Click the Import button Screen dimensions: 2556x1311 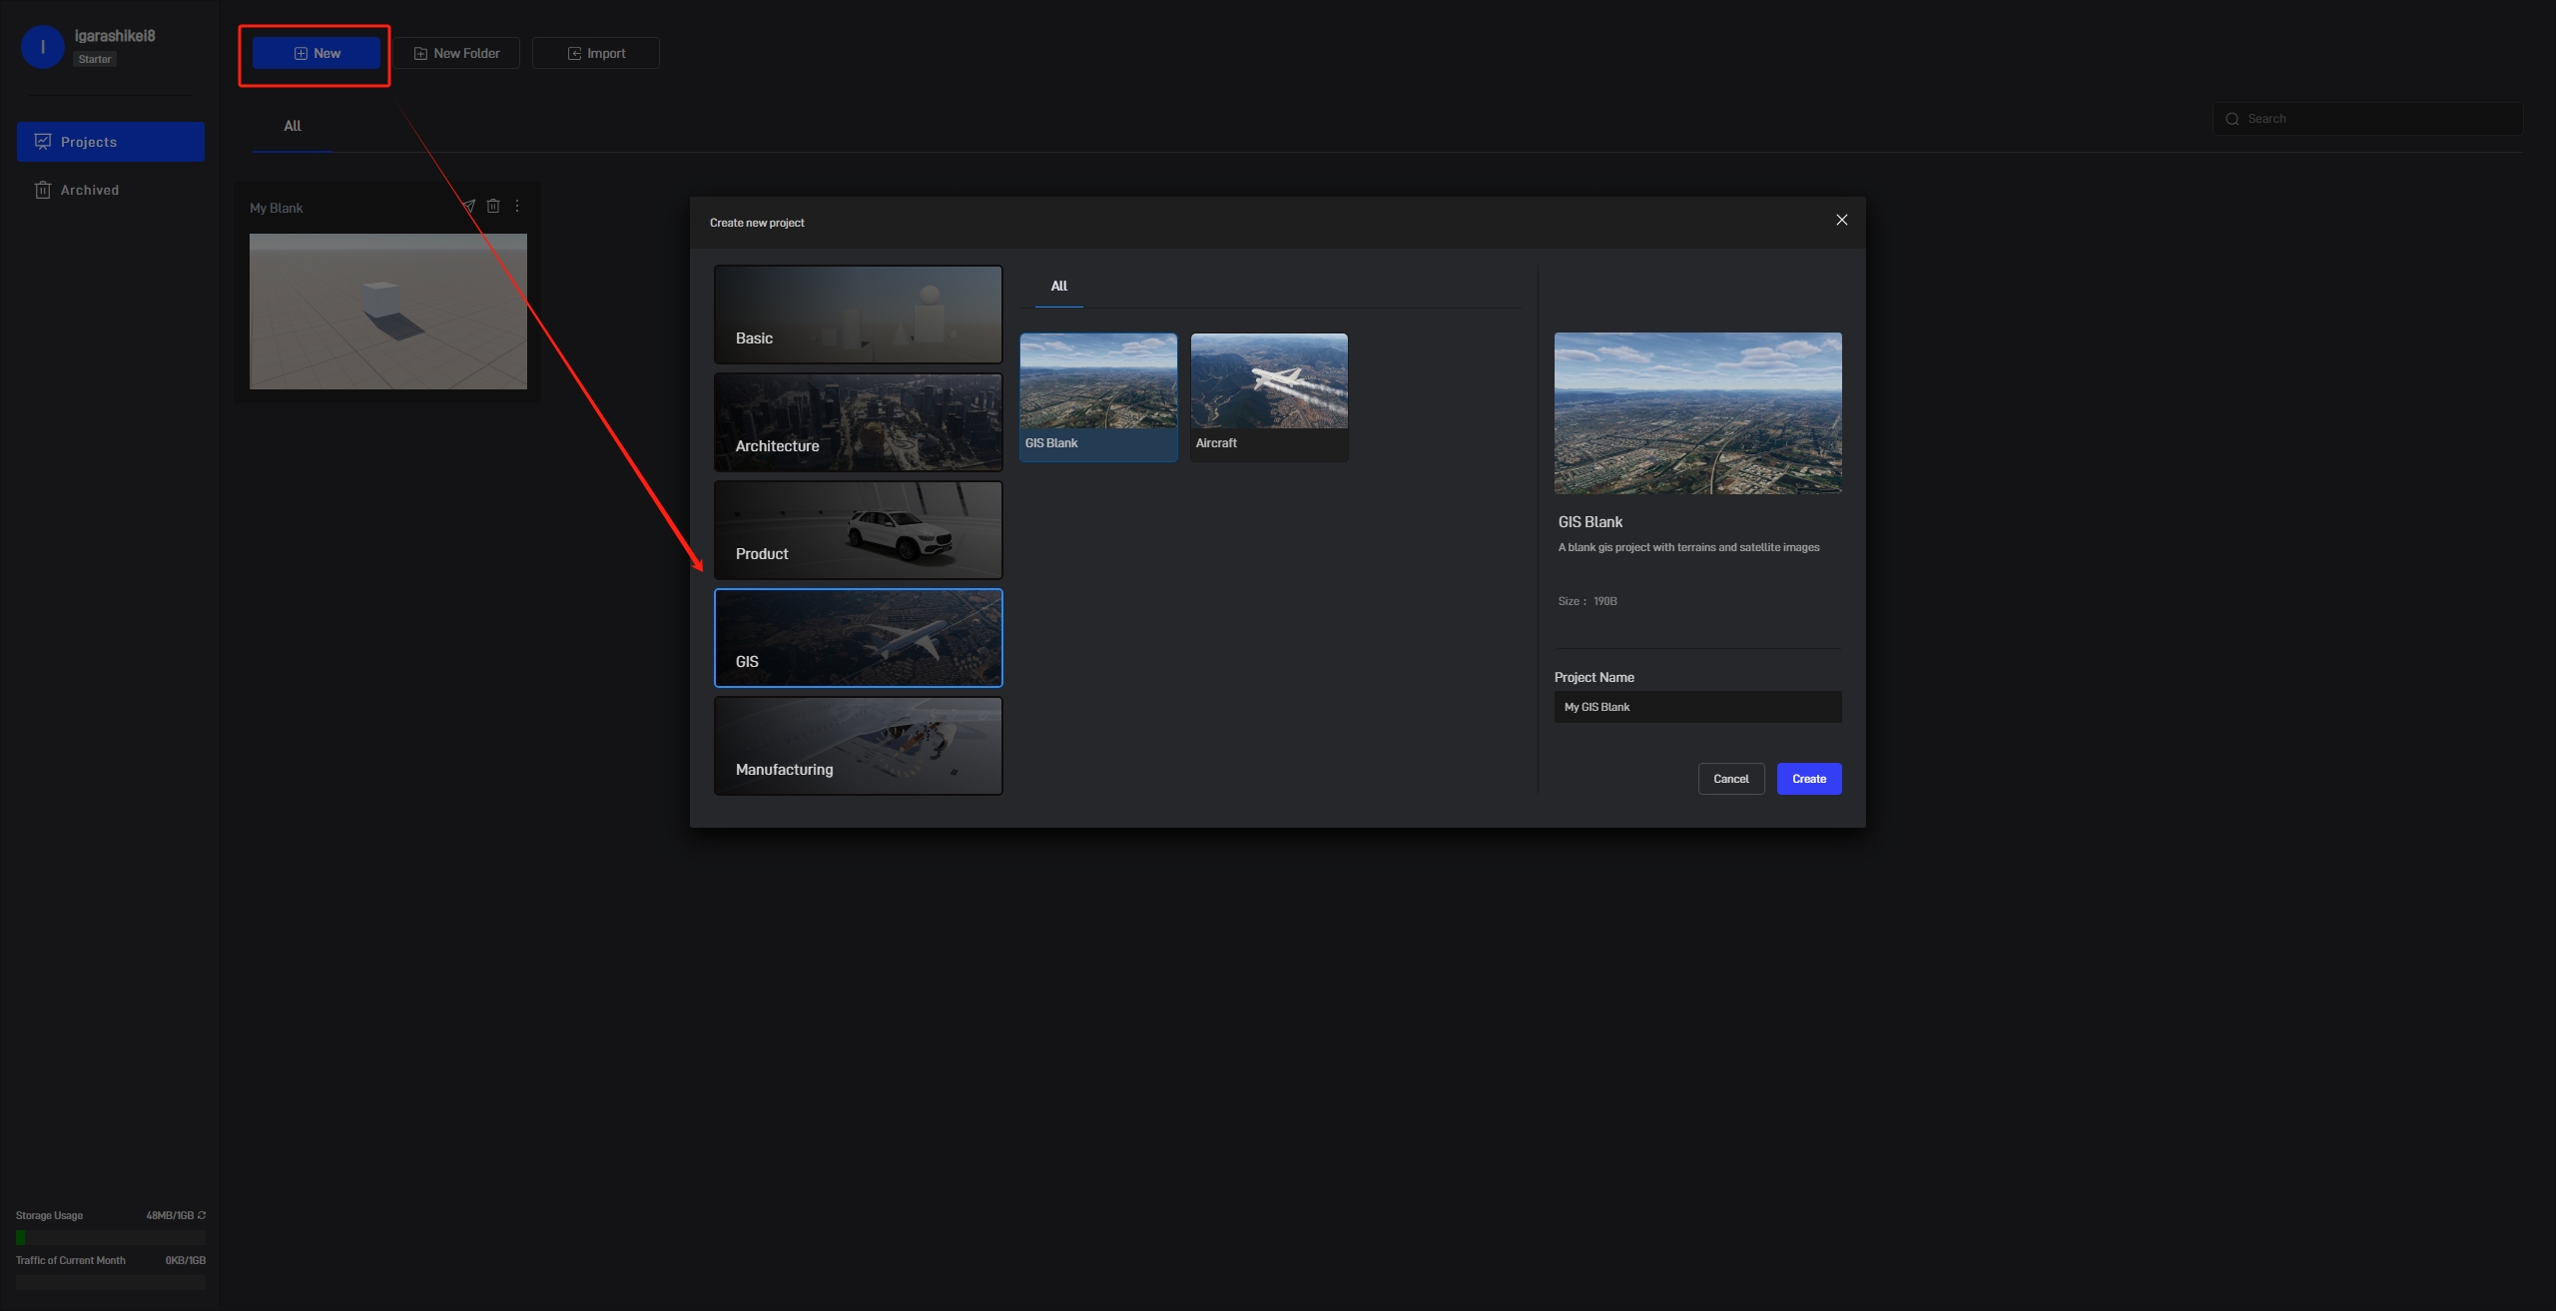pyautogui.click(x=596, y=53)
